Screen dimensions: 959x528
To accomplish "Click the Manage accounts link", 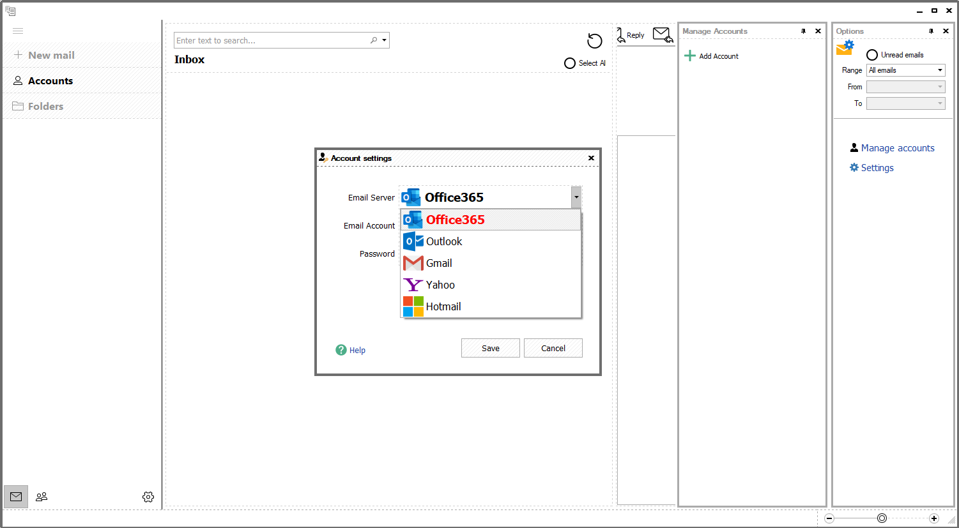I will click(898, 148).
